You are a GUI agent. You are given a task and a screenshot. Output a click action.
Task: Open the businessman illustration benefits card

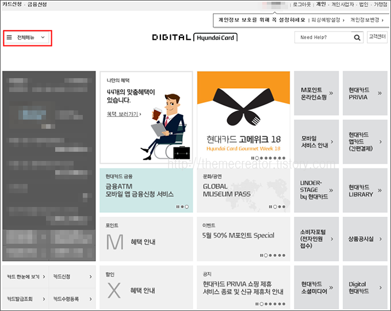[x=146, y=117]
